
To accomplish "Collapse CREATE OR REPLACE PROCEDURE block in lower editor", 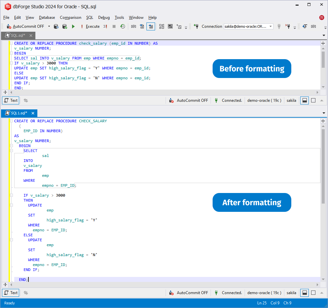I will click(x=12, y=121).
